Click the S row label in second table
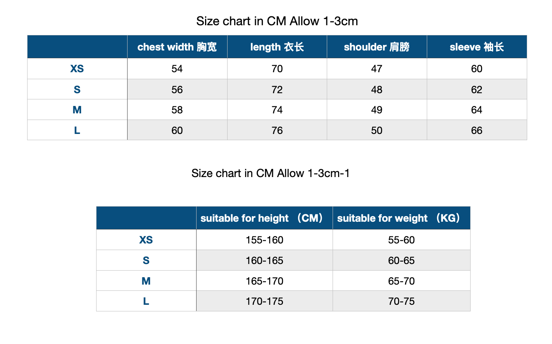Image resolution: width=552 pixels, height=344 pixels. click(x=146, y=261)
